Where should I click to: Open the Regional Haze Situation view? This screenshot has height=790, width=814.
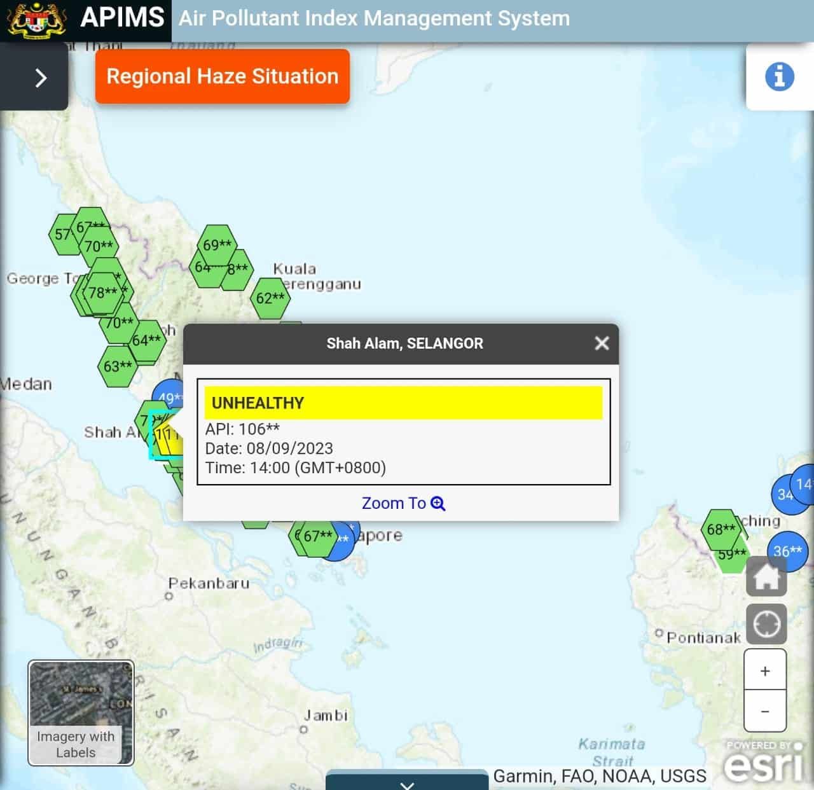tap(222, 76)
